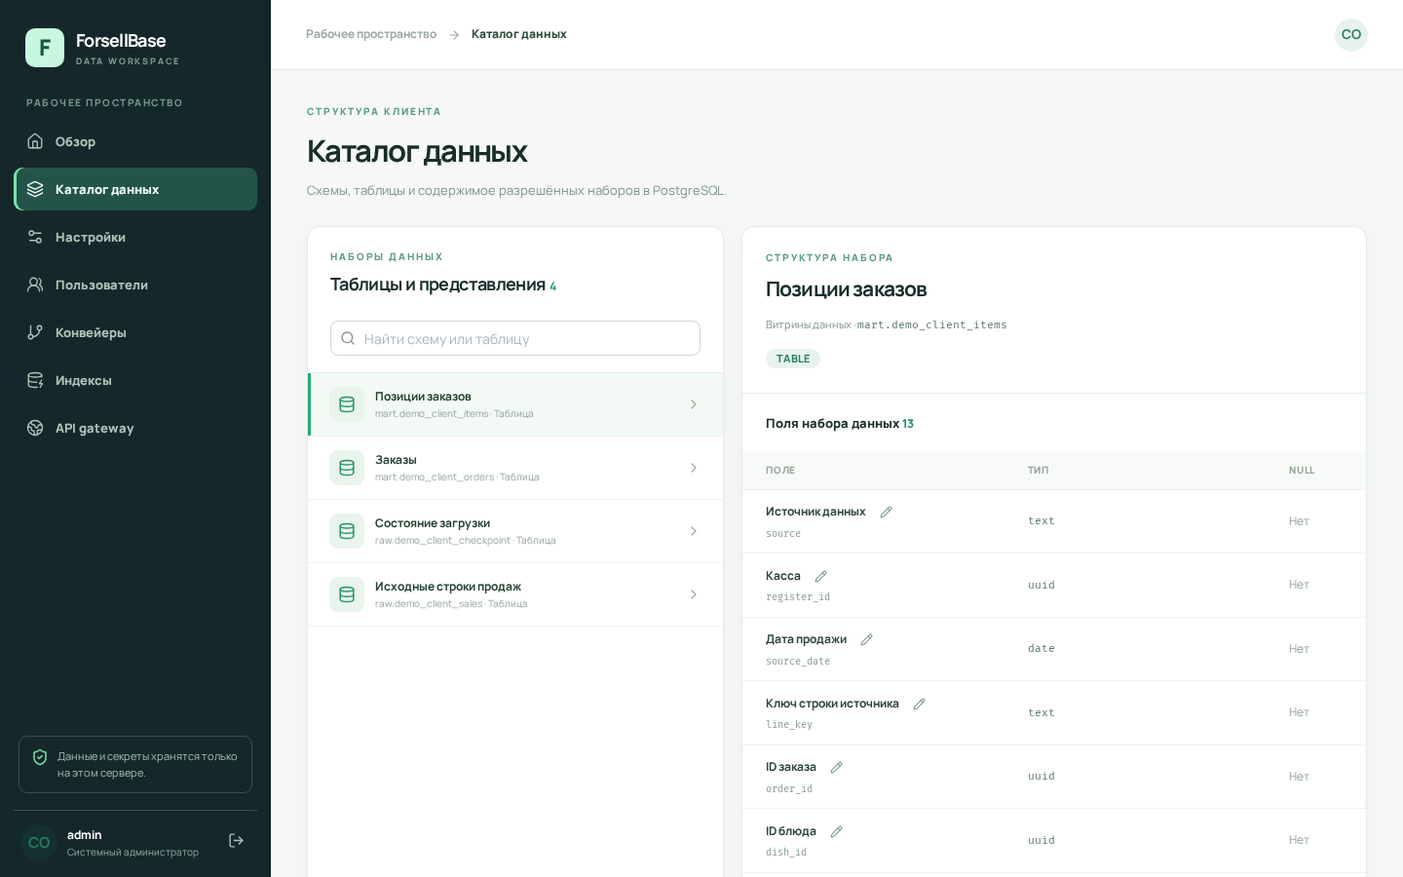
Task: Open Индексы in the sidebar
Action: click(x=135, y=380)
